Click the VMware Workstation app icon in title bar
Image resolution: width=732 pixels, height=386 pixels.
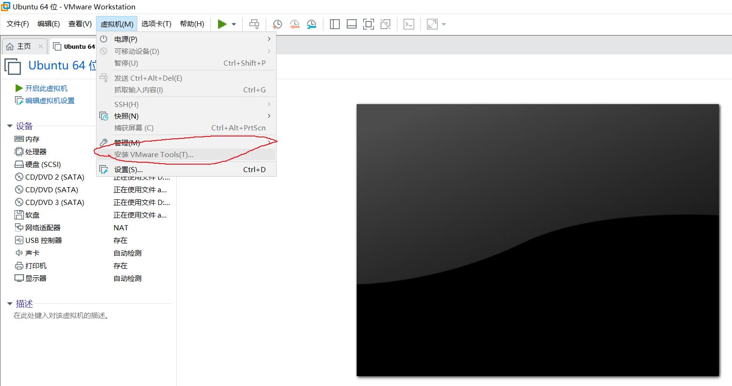click(x=6, y=7)
